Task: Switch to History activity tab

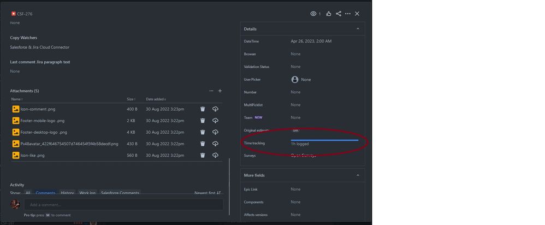Action: (x=67, y=193)
